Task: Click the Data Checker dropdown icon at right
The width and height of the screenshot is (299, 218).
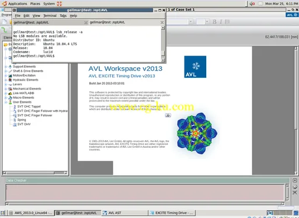Action: click(x=295, y=181)
